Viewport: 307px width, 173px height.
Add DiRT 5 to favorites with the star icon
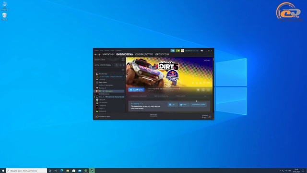[x=208, y=90]
